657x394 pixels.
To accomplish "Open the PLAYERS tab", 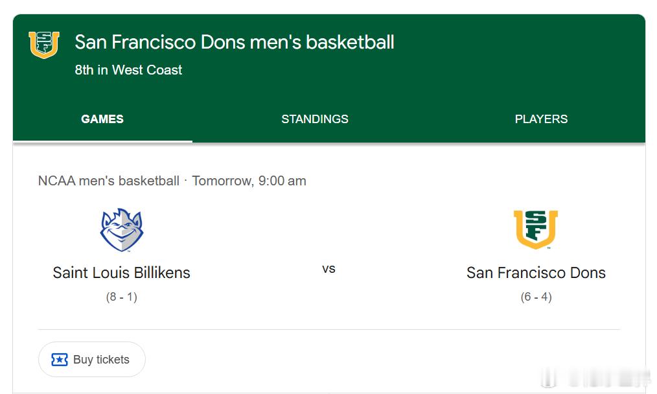I will pyautogui.click(x=541, y=119).
